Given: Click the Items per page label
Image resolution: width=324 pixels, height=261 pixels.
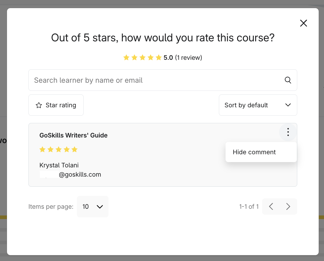Looking at the screenshot, I should (x=51, y=207).
